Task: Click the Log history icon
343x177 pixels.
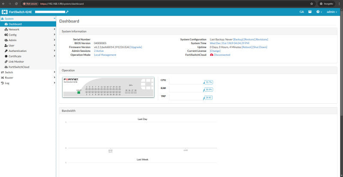Action: (3, 83)
